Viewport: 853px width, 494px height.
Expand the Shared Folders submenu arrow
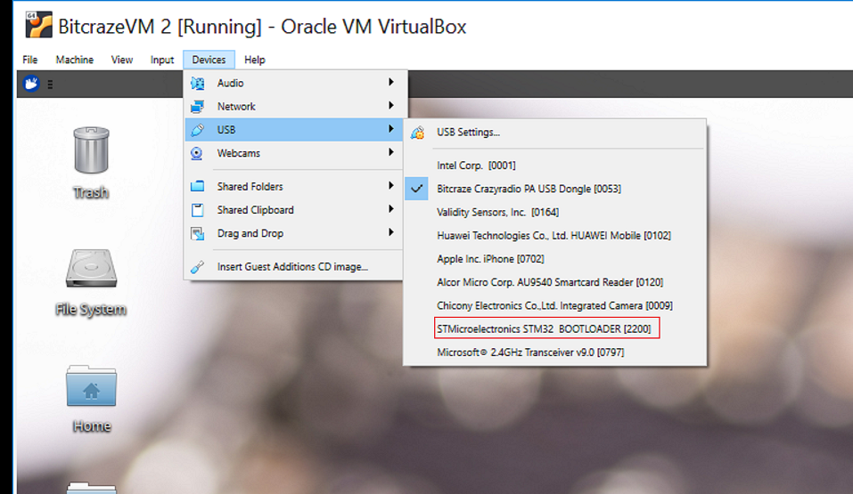pos(391,185)
